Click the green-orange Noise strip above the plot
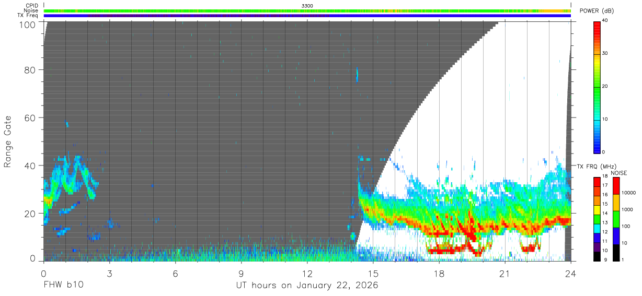Image resolution: width=642 pixels, height=296 pixels. [x=307, y=10]
